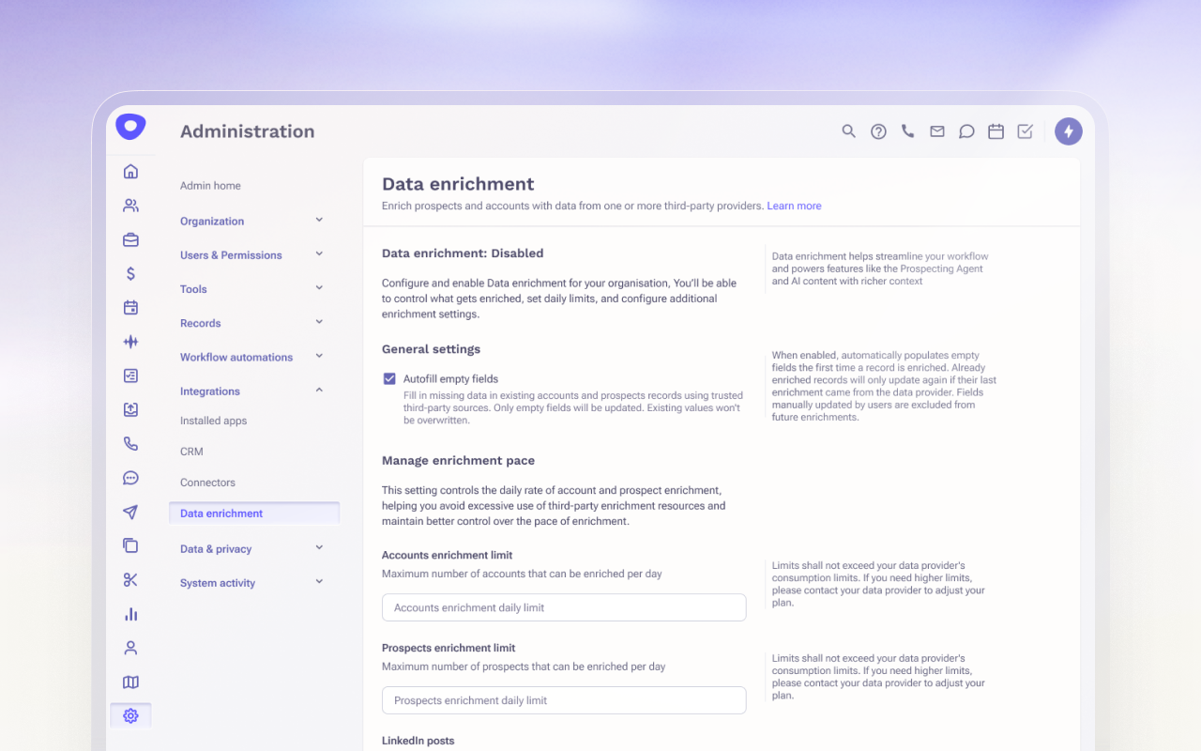Open the Prospects people icon

130,206
